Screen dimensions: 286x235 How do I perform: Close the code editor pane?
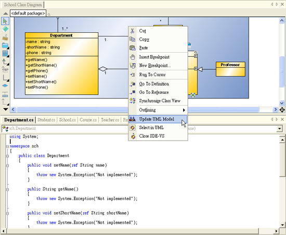tap(282, 119)
